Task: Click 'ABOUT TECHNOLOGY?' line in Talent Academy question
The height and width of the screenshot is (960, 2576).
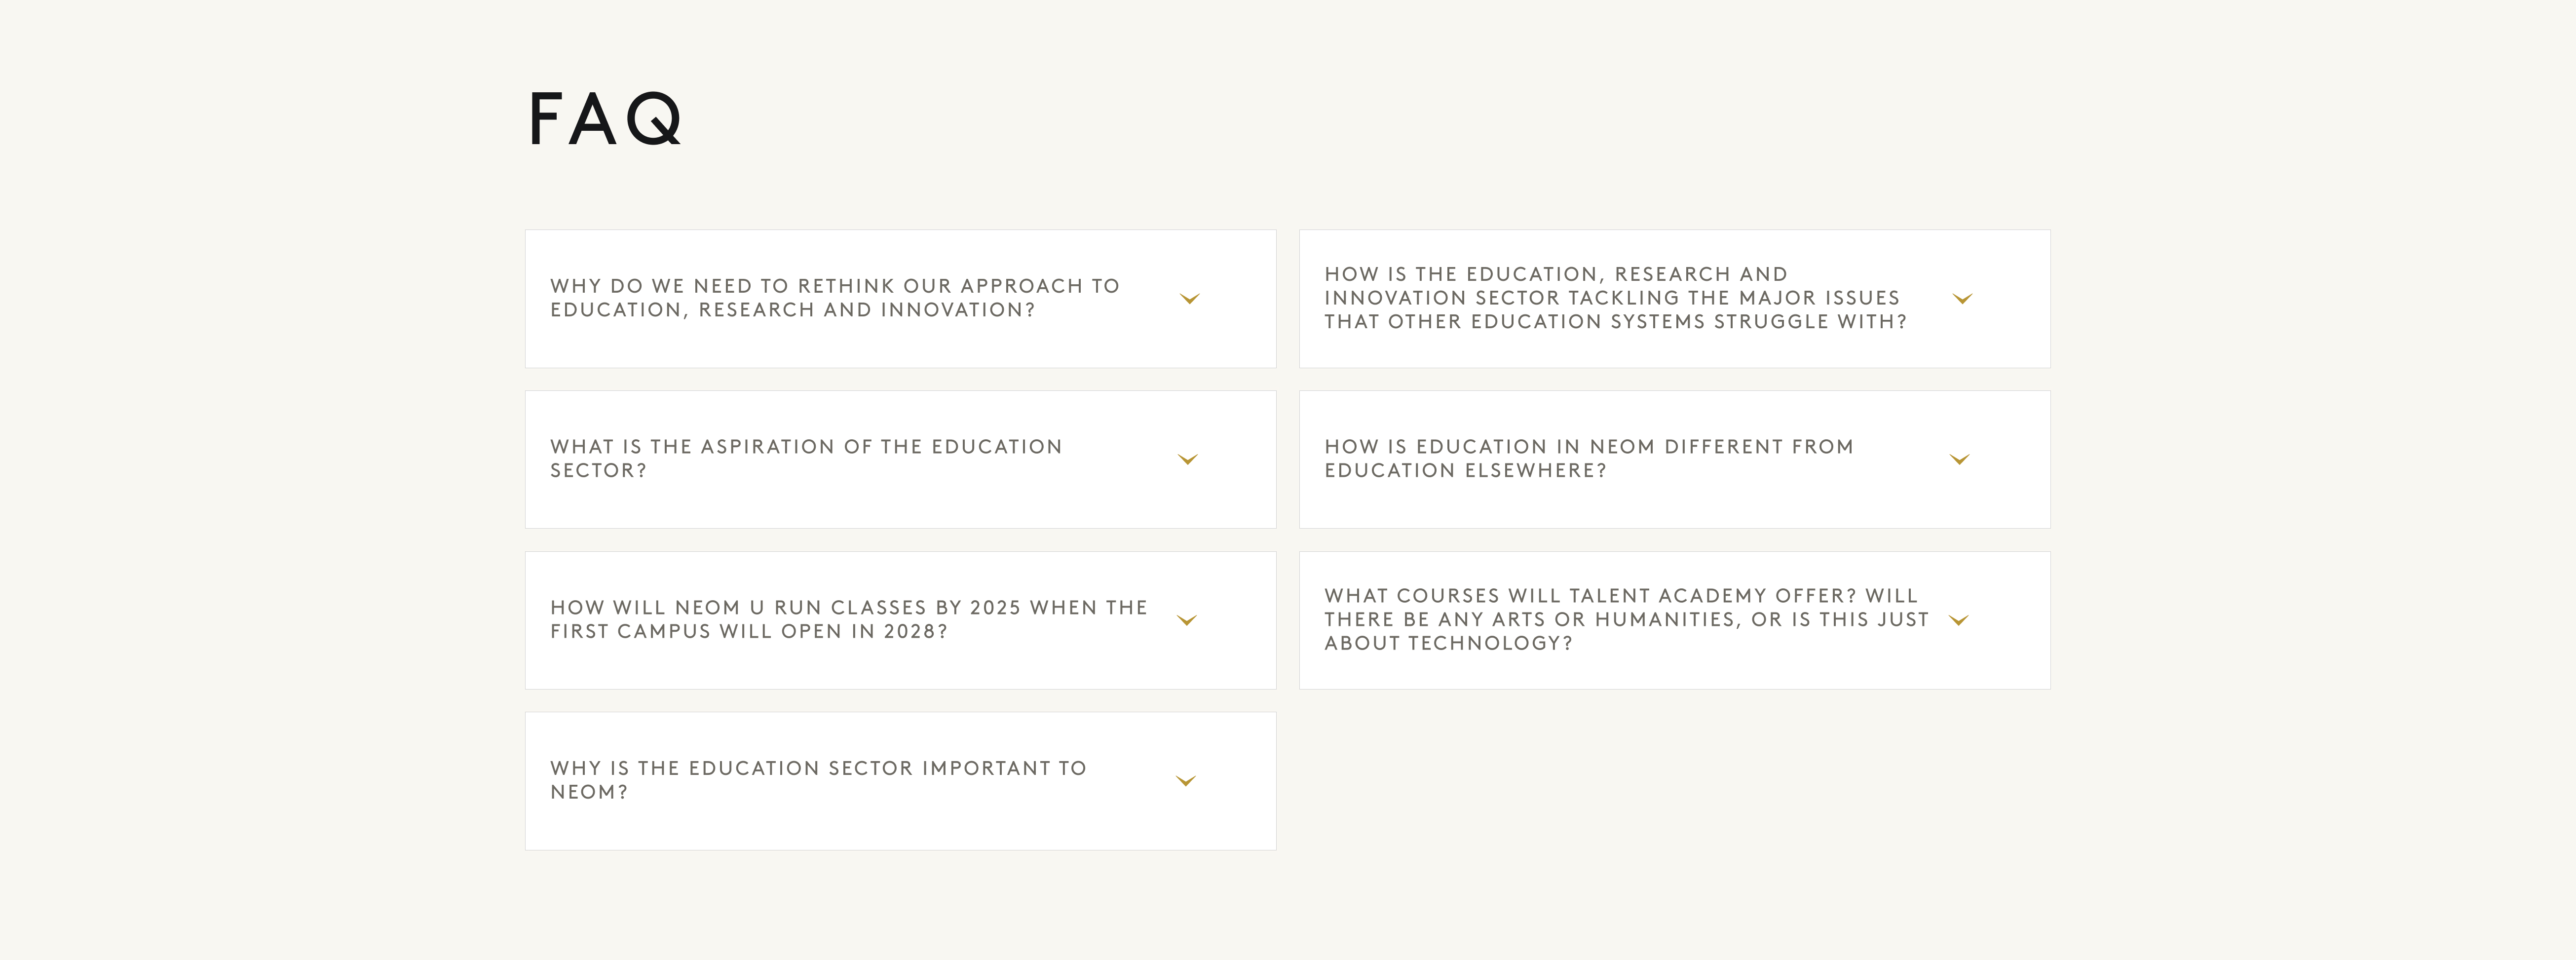Action: point(1448,644)
